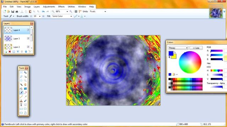The image size is (227, 127).
Task: Click the zoom in magnifier icon
Action: (x=71, y=12)
